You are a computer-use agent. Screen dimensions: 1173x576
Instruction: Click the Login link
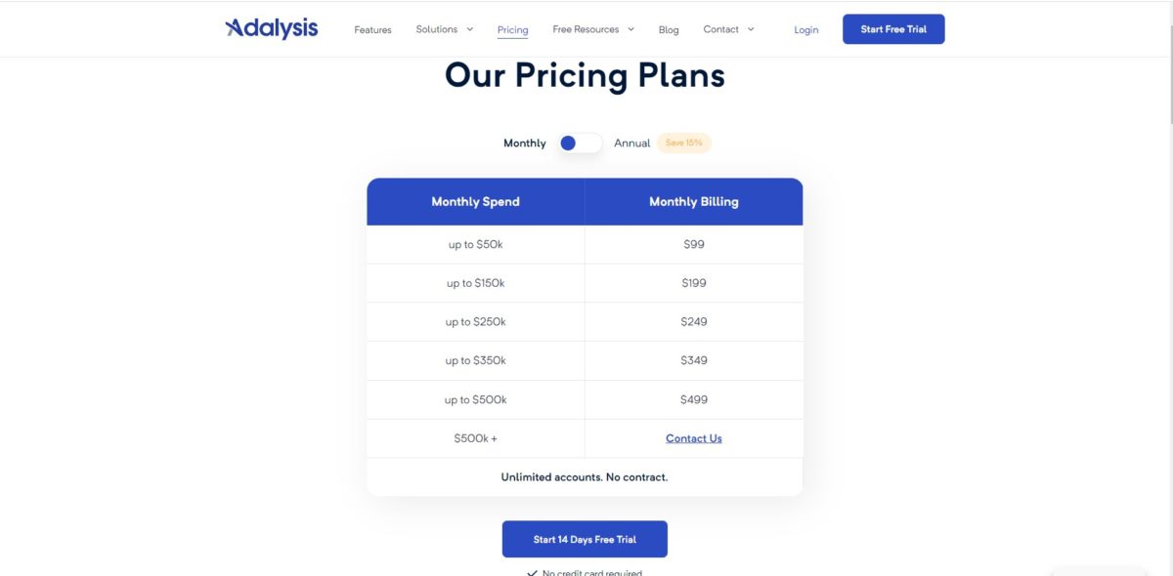pos(806,30)
